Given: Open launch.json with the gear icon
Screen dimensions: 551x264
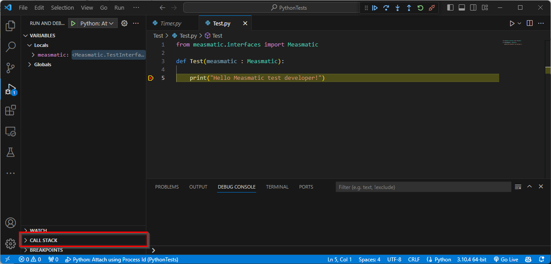Looking at the screenshot, I should (124, 23).
